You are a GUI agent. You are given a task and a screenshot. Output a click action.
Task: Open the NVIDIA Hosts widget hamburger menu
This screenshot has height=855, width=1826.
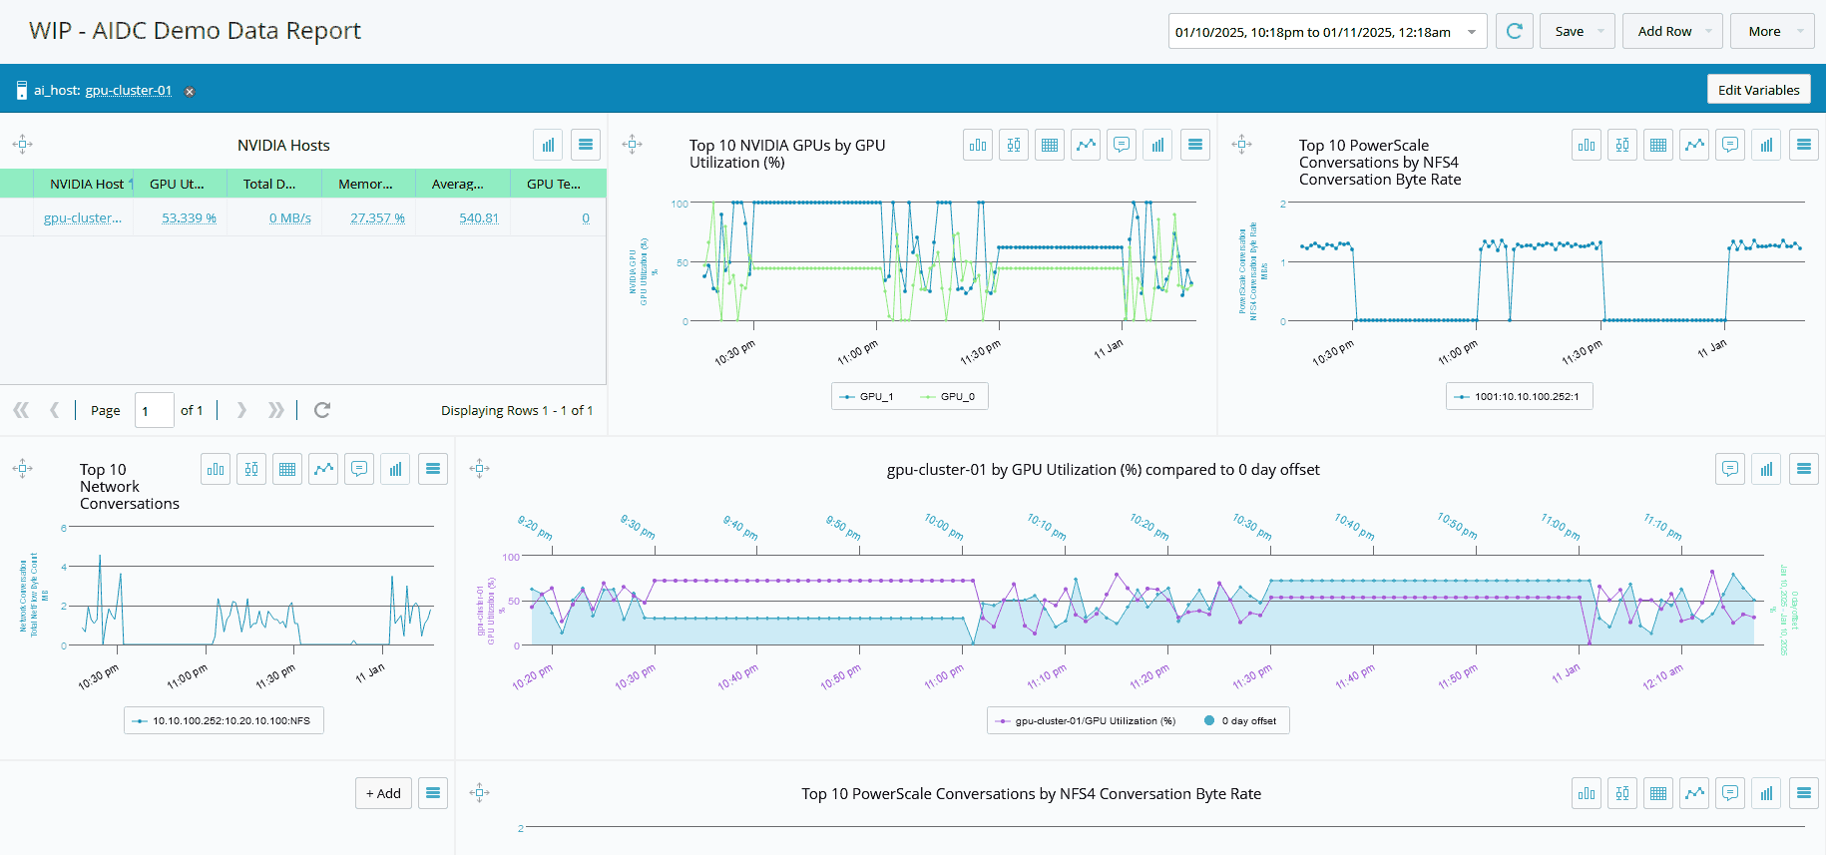point(586,145)
